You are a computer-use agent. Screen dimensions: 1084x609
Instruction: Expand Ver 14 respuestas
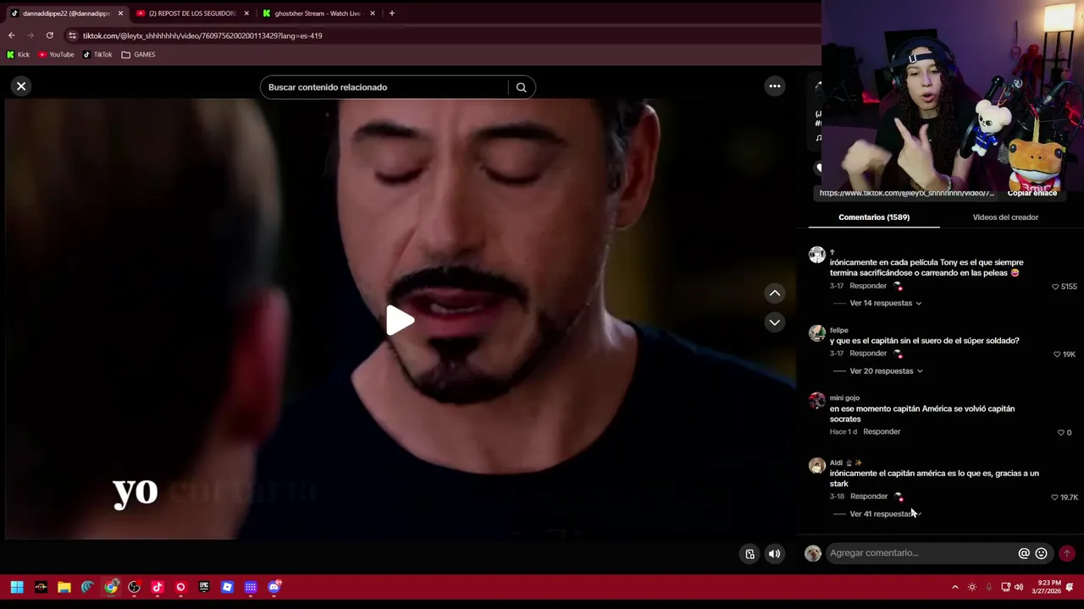pyautogui.click(x=884, y=303)
